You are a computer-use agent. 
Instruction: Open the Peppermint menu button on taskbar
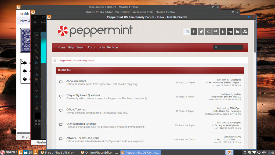(8, 152)
